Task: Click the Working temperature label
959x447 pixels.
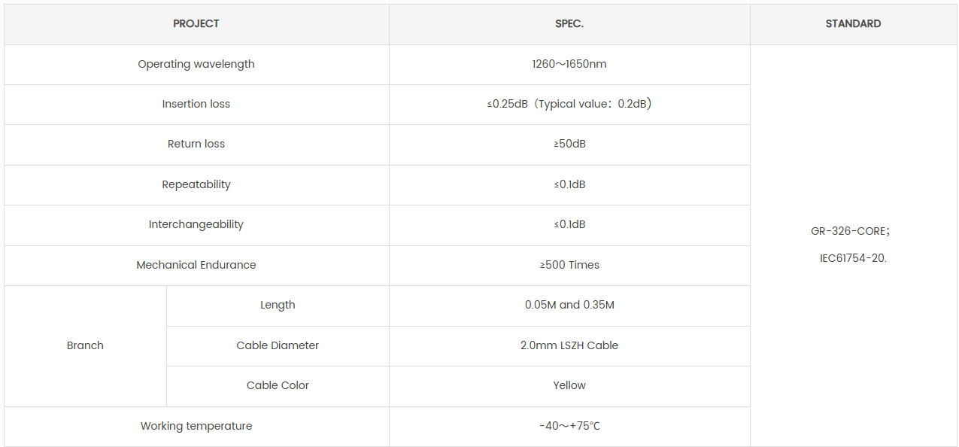Action: click(x=196, y=427)
